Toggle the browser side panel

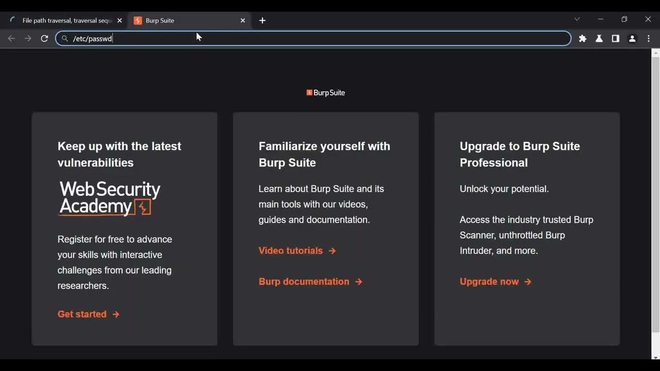616,39
